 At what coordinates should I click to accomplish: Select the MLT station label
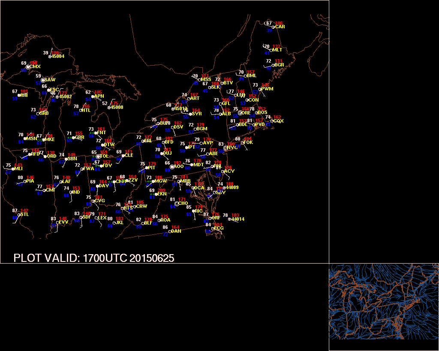(x=277, y=50)
